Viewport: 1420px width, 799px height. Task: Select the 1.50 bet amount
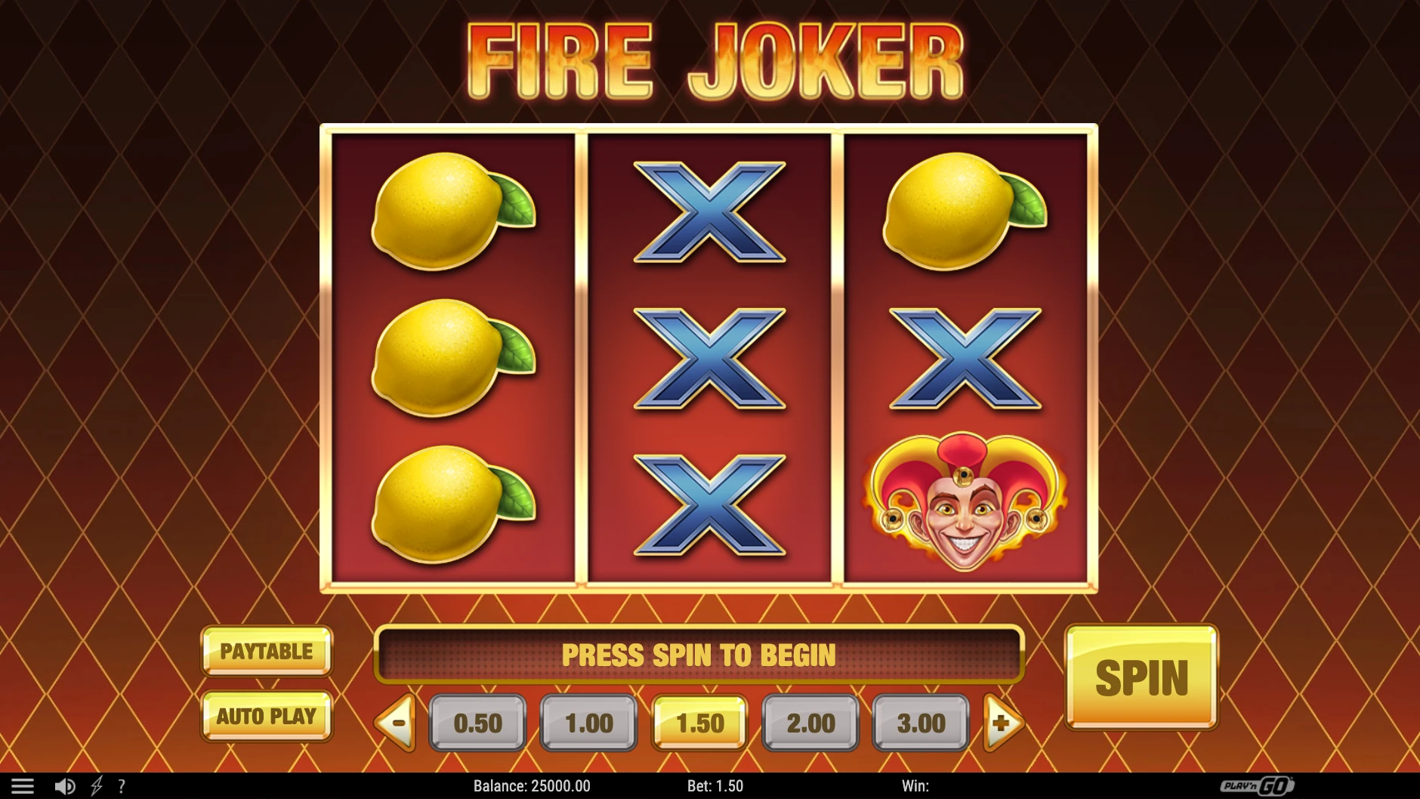coord(700,723)
